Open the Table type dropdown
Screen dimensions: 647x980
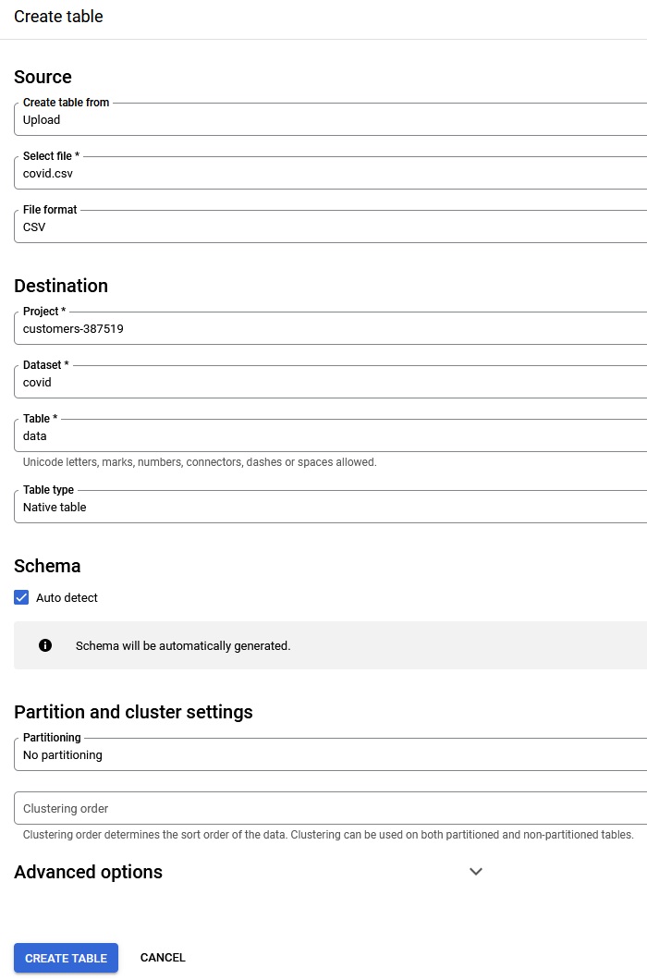(x=330, y=507)
